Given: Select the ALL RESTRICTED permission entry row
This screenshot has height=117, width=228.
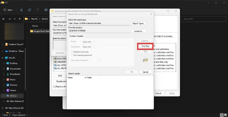Looking at the screenshot, I should coord(60,68).
